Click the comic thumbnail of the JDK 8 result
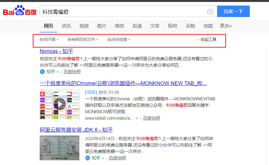This screenshot has width=269, height=165. pos(60,148)
